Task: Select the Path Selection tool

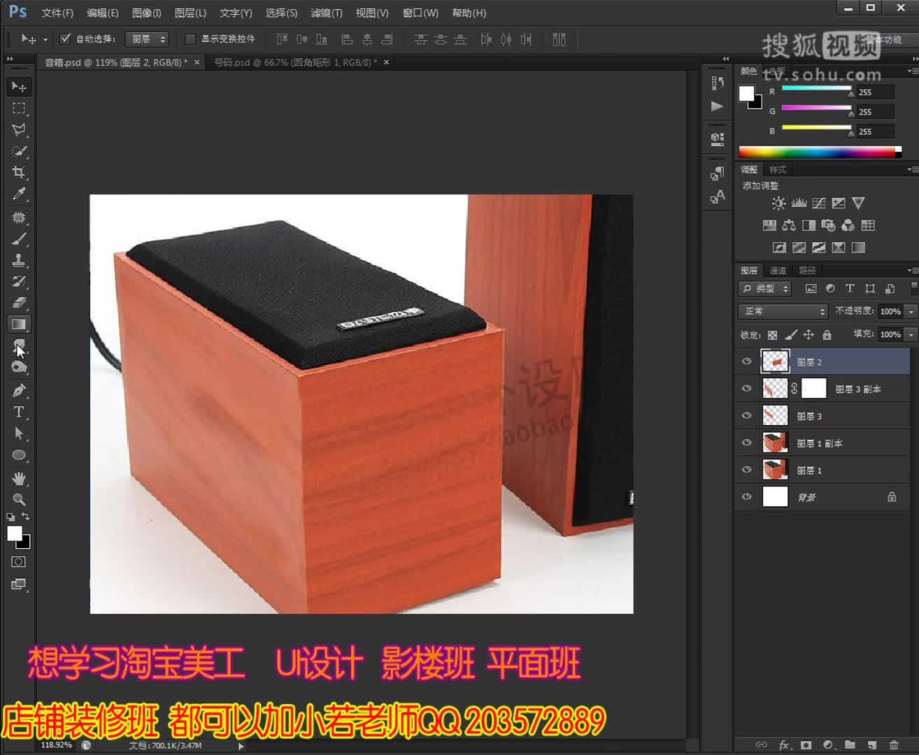Action: point(19,433)
